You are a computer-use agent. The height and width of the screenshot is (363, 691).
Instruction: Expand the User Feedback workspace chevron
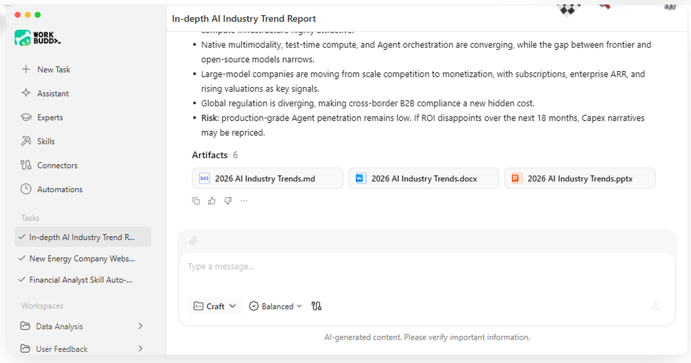click(x=140, y=349)
